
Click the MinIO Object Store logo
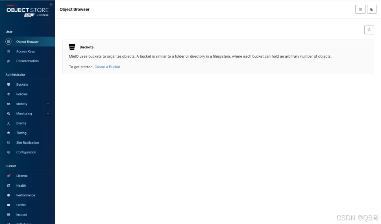(27, 11)
